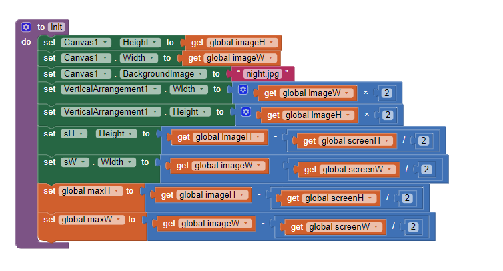Click the 'to' word before the init name
This screenshot has height=271, width=503.
coord(41,27)
